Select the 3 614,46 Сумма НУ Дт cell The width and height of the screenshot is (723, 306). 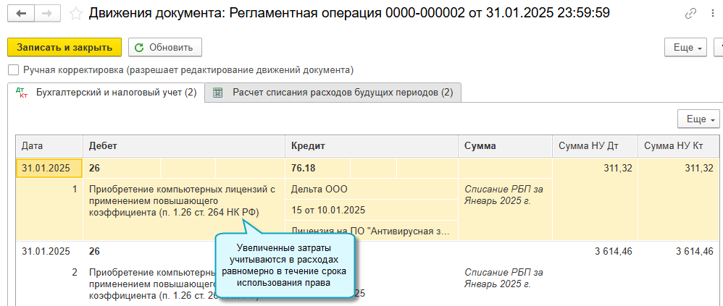pyautogui.click(x=594, y=251)
